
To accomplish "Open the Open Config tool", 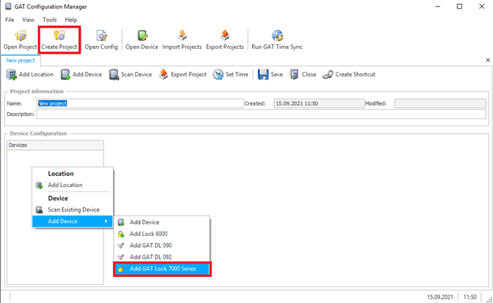I will [x=101, y=40].
